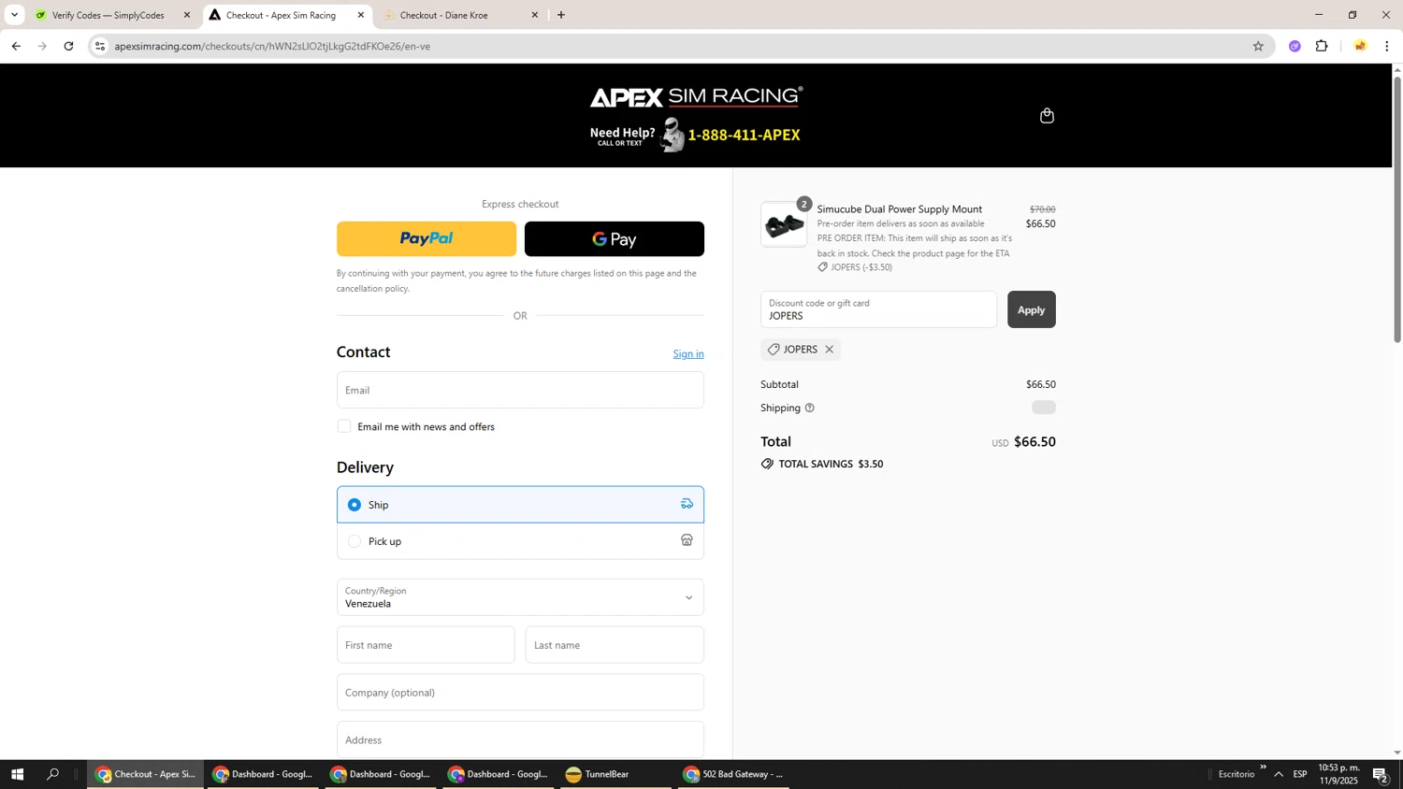Viewport: 1403px width, 789px height.
Task: Click the Company (optional) field
Action: (520, 693)
